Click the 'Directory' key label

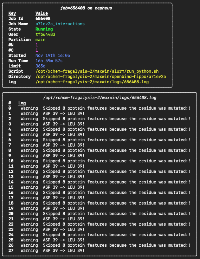click(19, 77)
